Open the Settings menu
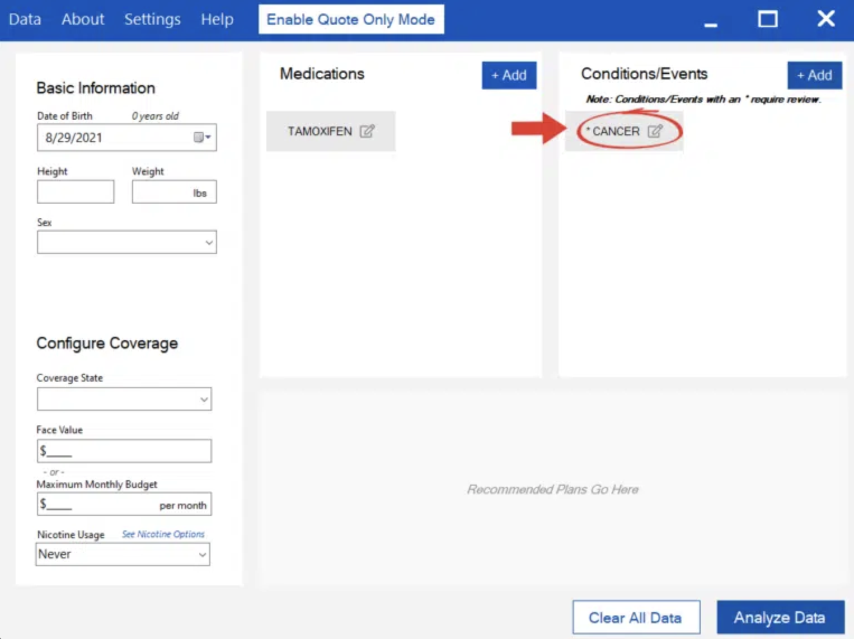854x639 pixels. pos(152,19)
